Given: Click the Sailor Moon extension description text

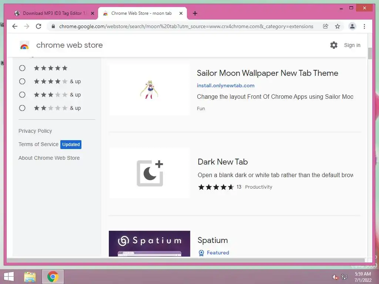Looking at the screenshot, I should (x=275, y=97).
